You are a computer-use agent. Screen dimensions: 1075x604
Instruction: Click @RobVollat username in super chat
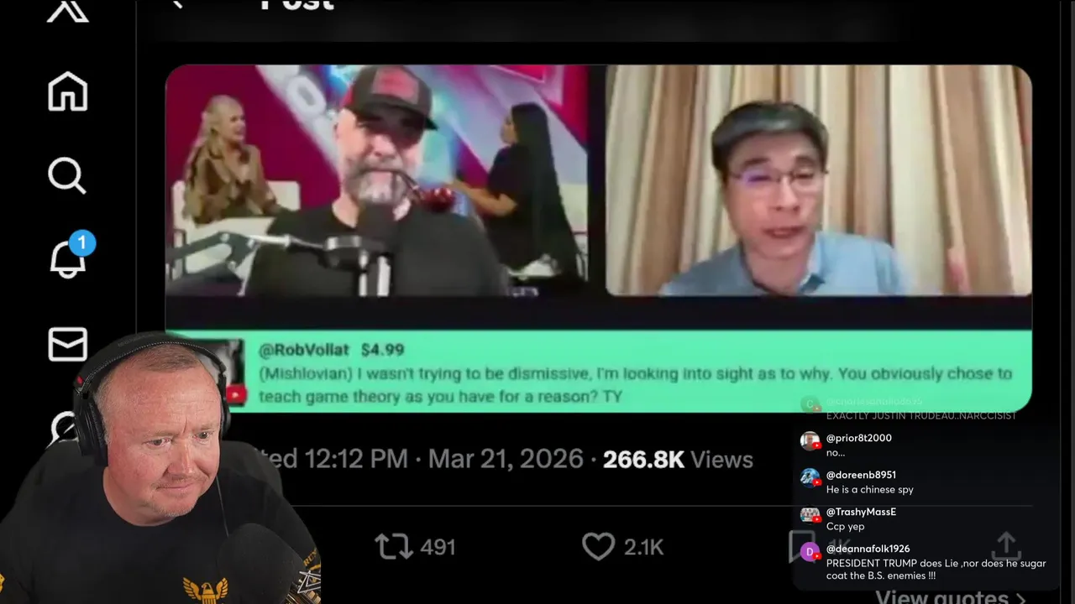303,350
